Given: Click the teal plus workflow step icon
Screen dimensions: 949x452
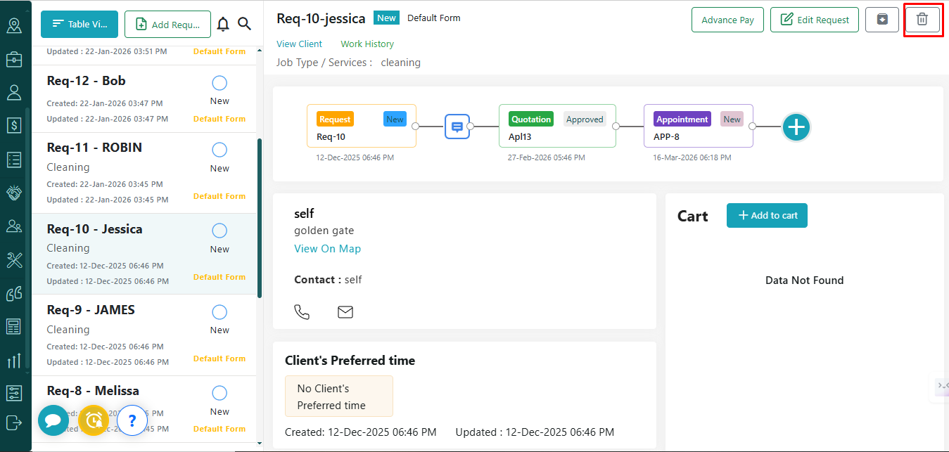Looking at the screenshot, I should 796,127.
